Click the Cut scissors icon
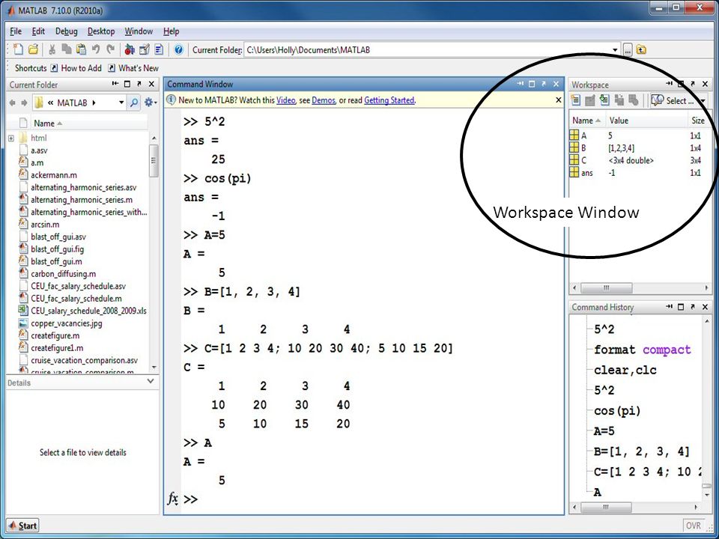Image resolution: width=719 pixels, height=539 pixels. tap(52, 49)
